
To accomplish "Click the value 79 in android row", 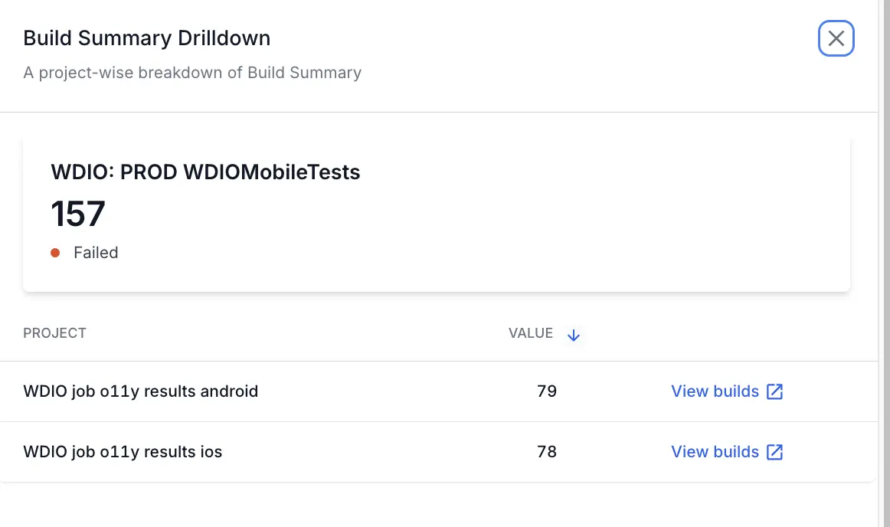I will (547, 391).
